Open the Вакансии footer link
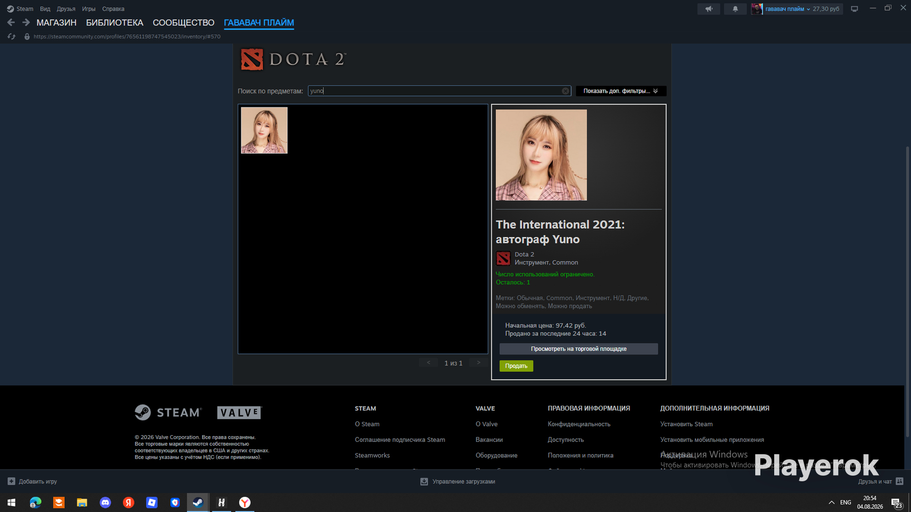The width and height of the screenshot is (911, 512). [x=489, y=440]
